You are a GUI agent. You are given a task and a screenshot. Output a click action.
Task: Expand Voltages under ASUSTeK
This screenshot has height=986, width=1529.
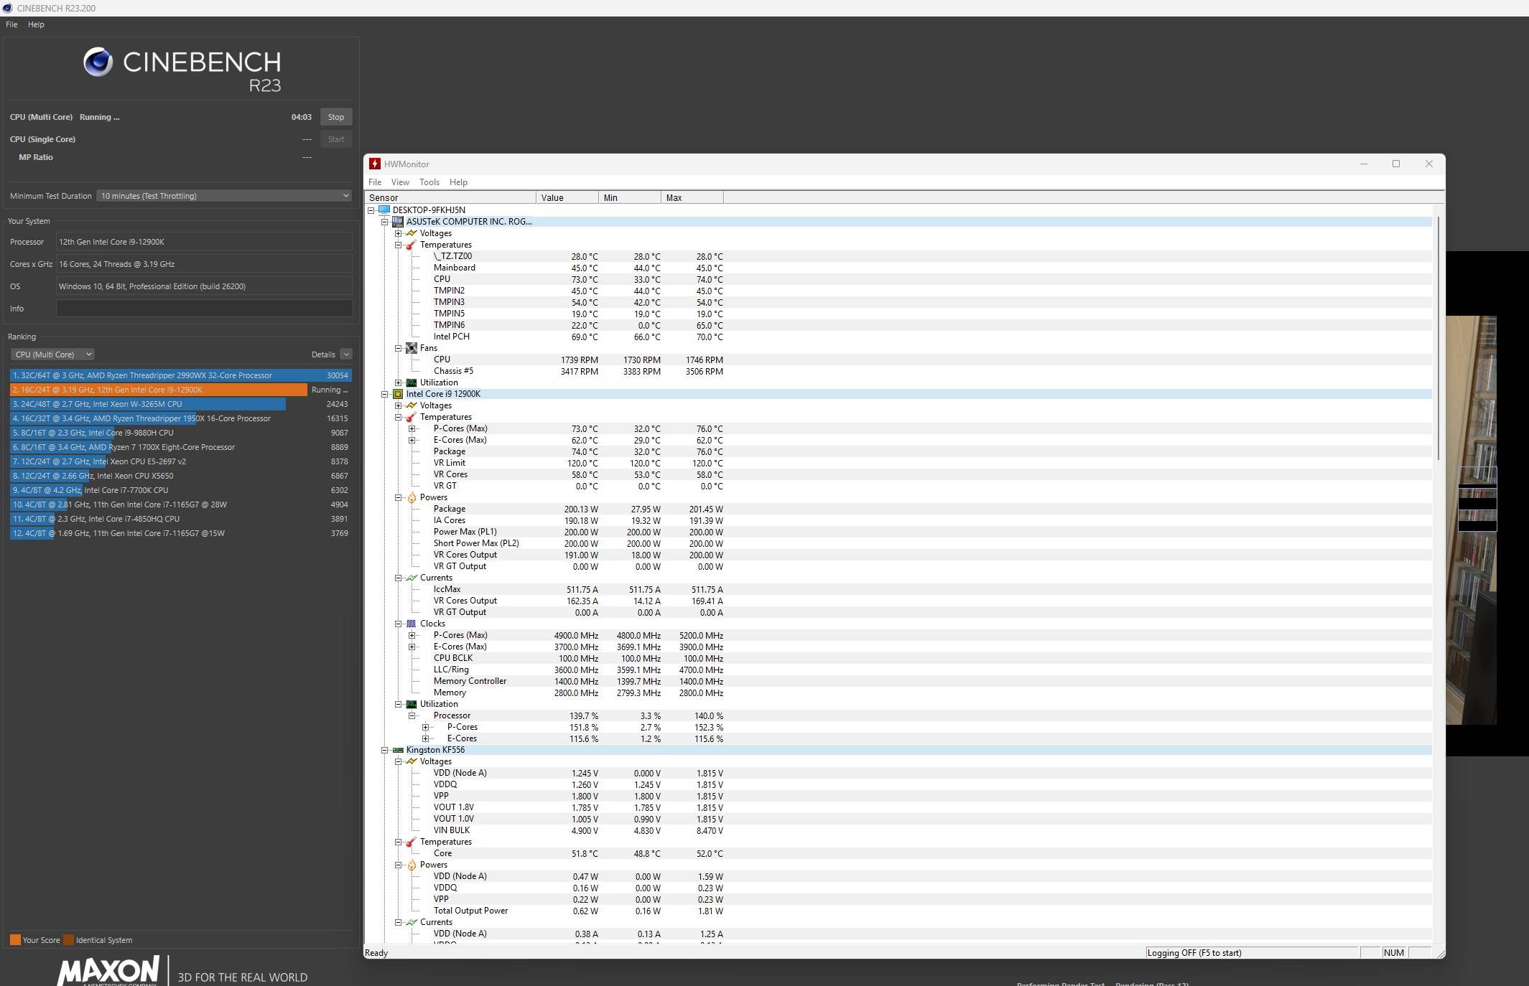point(399,233)
